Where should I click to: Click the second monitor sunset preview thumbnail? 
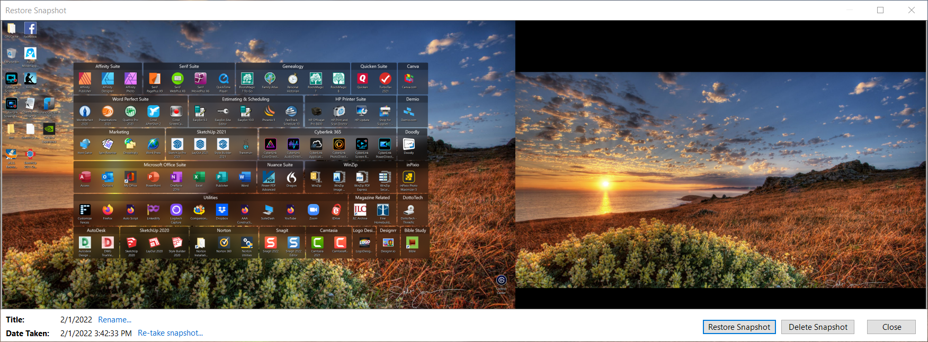click(721, 180)
